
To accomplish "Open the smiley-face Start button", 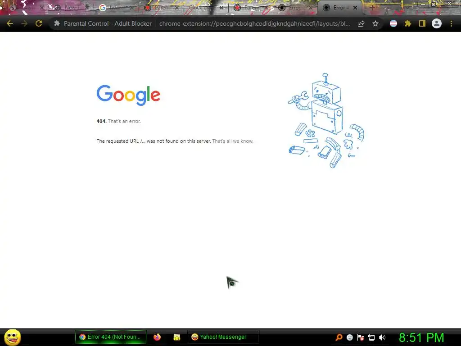I will (12, 337).
